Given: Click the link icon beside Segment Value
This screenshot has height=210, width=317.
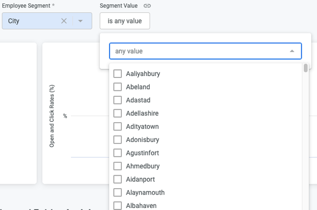Looking at the screenshot, I should coord(147,6).
